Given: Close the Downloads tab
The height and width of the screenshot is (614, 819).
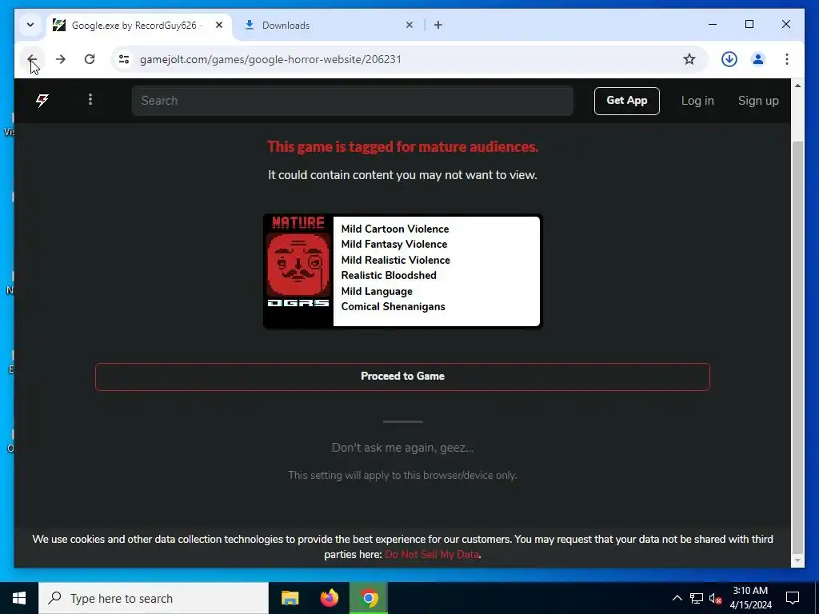Looking at the screenshot, I should 409,25.
